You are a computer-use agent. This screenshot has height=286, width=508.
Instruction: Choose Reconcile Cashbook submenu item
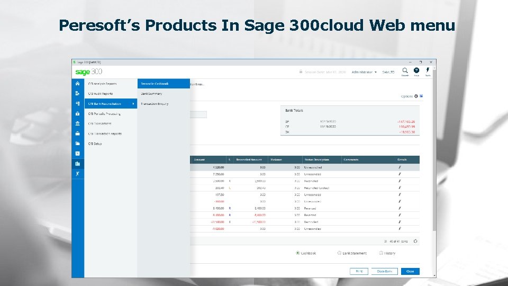coord(164,84)
